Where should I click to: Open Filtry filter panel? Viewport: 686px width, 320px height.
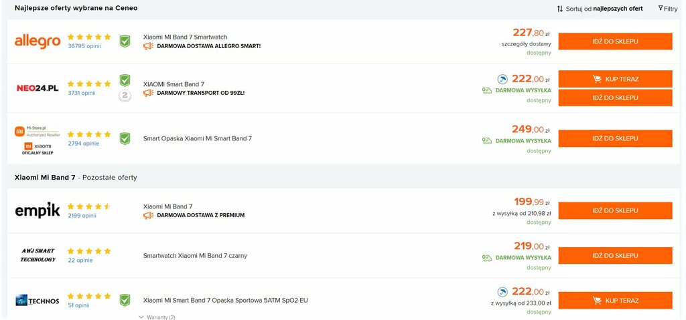668,9
